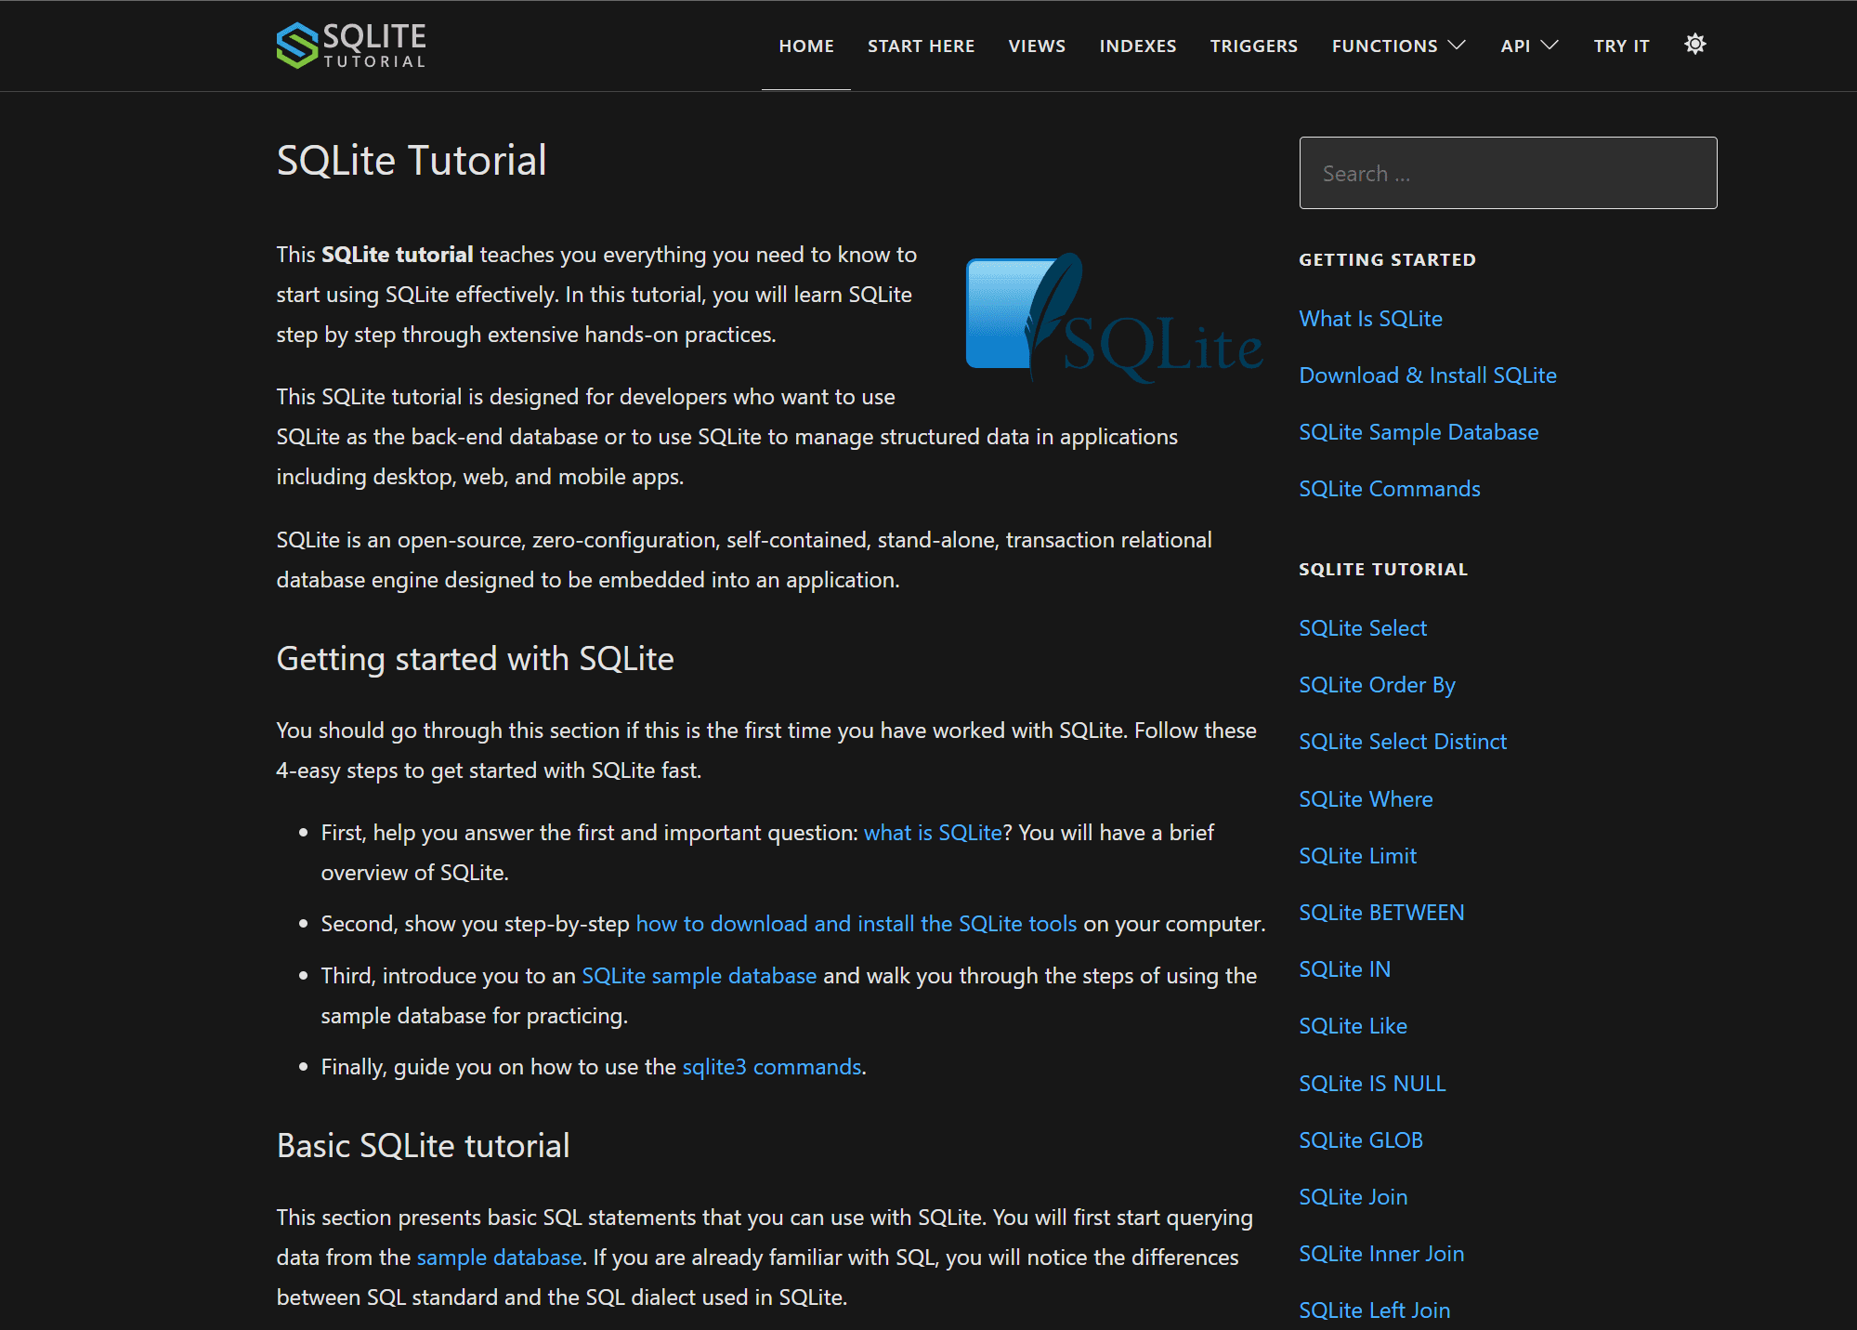Click the Search input field

click(1507, 173)
